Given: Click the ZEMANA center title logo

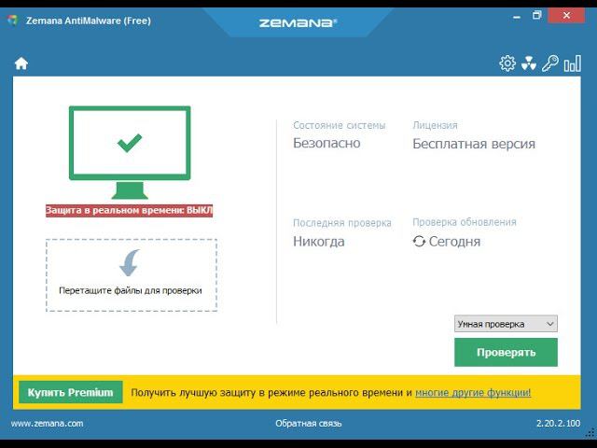Looking at the screenshot, I should tap(298, 22).
